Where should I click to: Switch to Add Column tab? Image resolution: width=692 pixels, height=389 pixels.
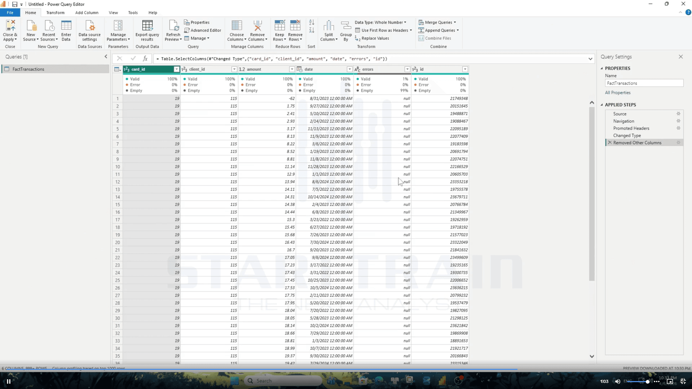point(87,13)
